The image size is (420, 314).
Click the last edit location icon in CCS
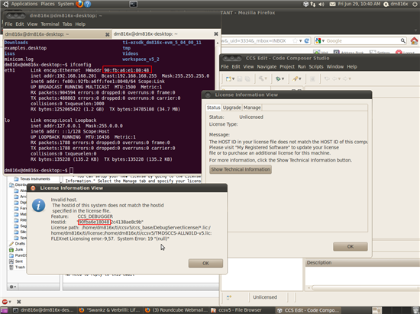327,78
